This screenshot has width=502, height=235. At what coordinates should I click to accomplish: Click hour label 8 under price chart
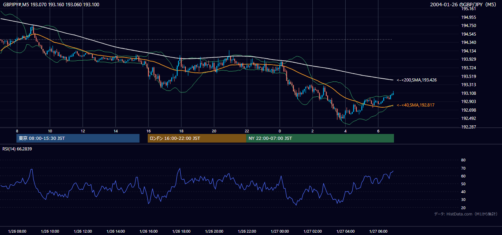(x=17, y=131)
